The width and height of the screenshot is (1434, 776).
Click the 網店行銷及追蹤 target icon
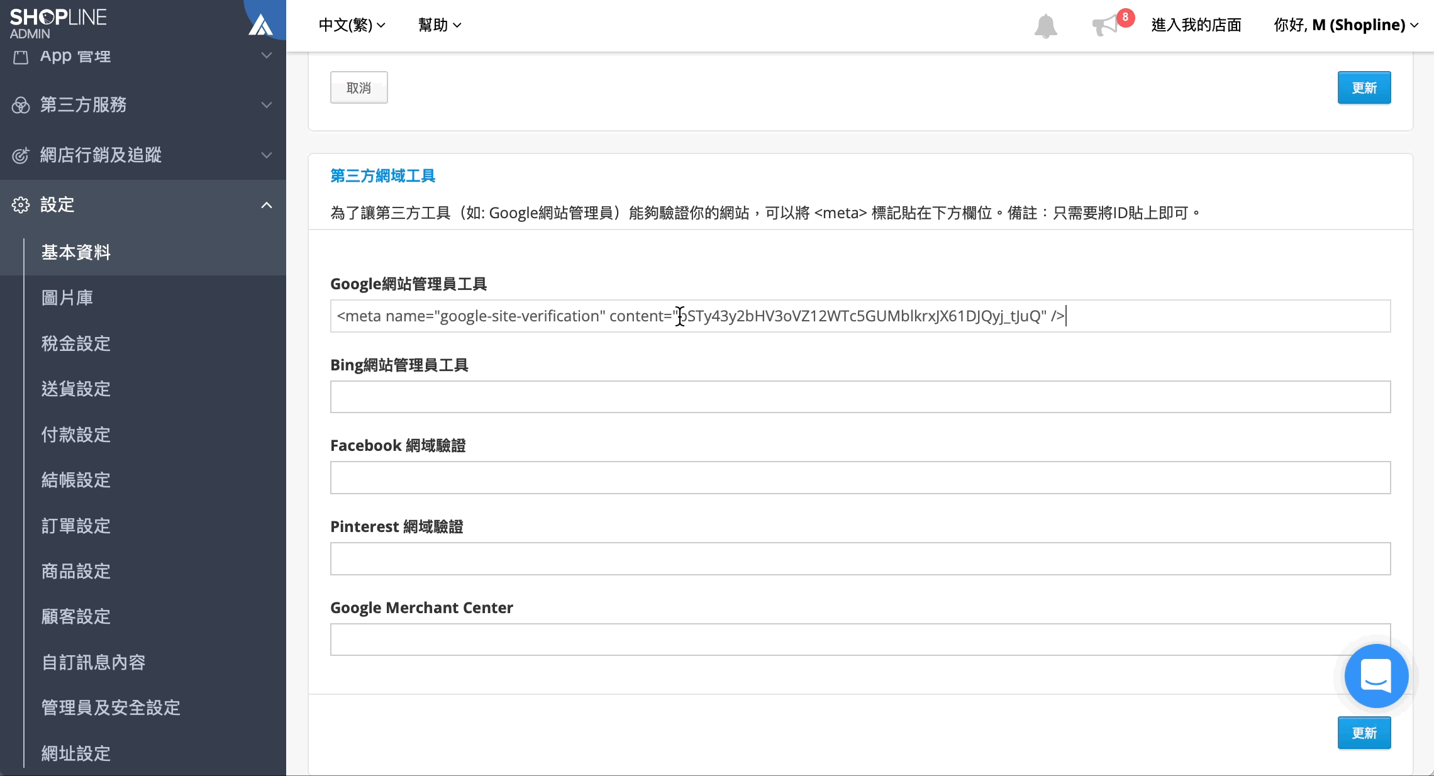[21, 155]
